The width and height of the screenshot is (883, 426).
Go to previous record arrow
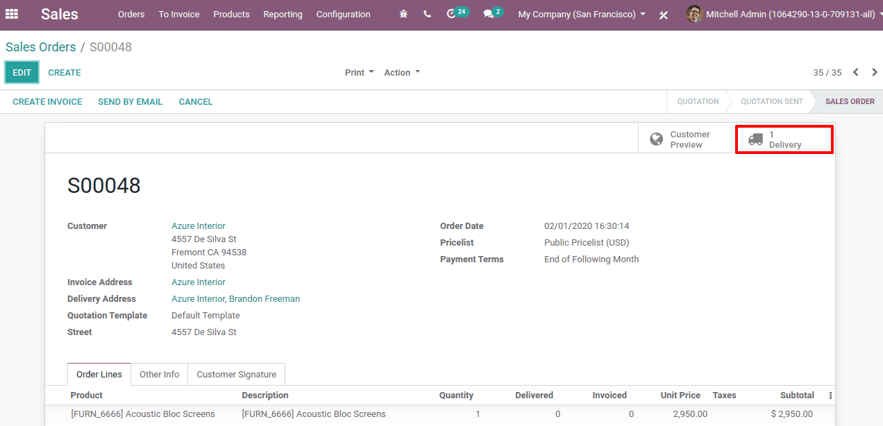click(x=856, y=72)
